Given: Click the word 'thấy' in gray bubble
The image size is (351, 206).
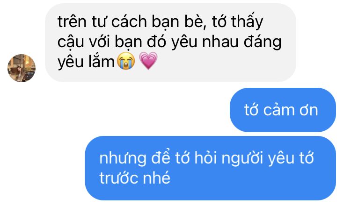Looking at the screenshot, I should point(247,22).
